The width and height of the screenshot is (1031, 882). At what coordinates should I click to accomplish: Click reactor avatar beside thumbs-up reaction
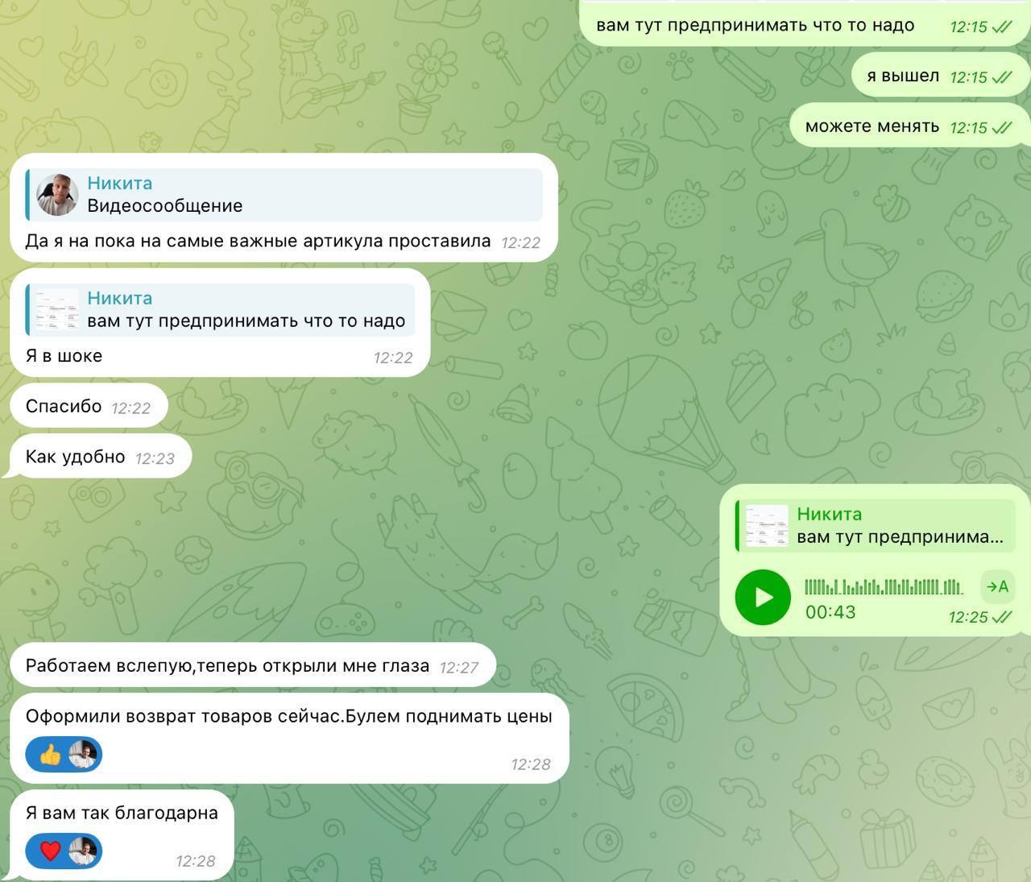coord(83,755)
